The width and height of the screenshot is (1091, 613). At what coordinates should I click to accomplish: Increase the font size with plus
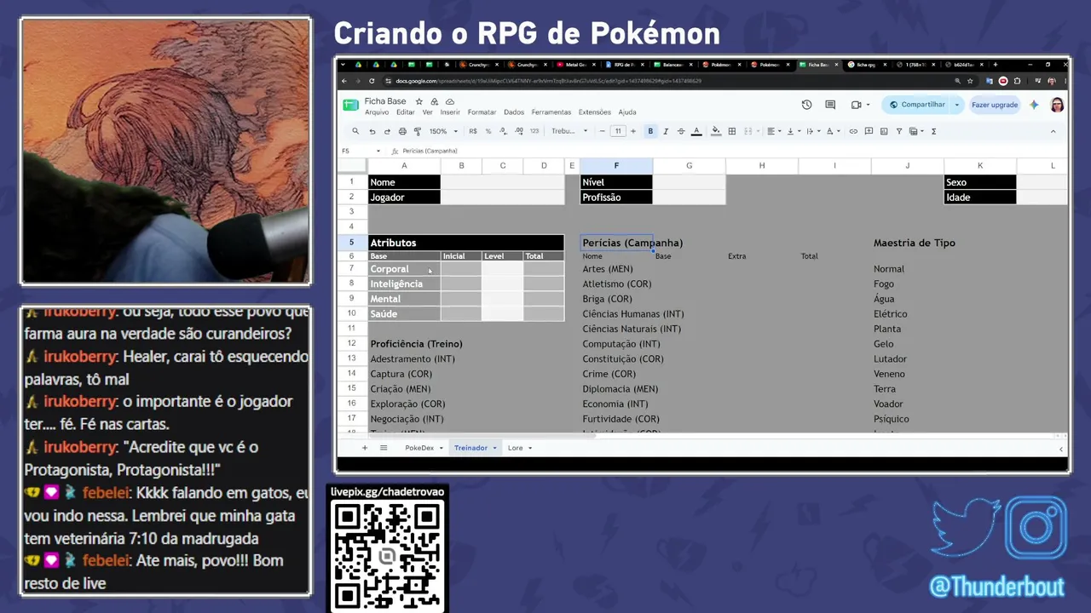pyautogui.click(x=632, y=131)
